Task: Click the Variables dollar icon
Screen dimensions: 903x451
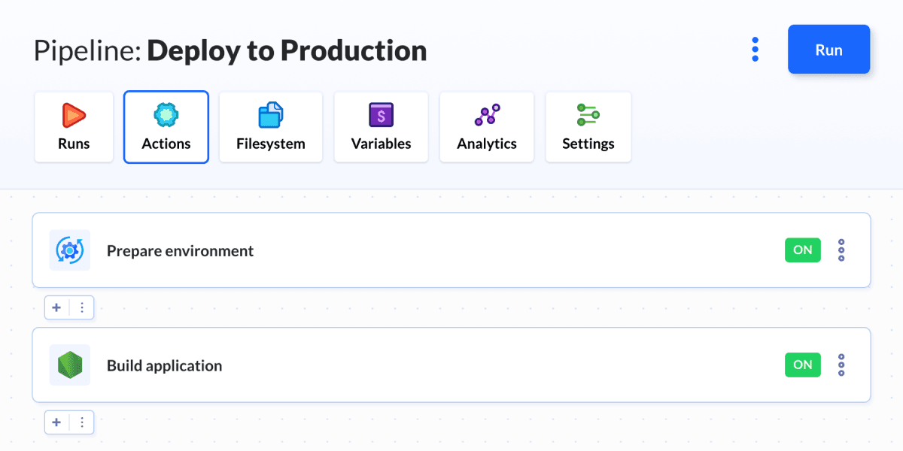Action: pos(381,115)
